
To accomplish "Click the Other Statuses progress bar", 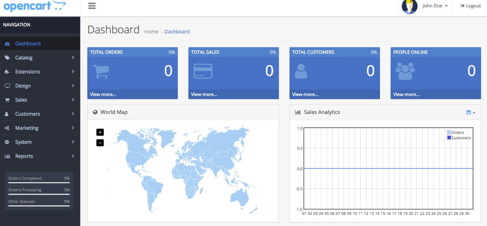I will 39,206.
